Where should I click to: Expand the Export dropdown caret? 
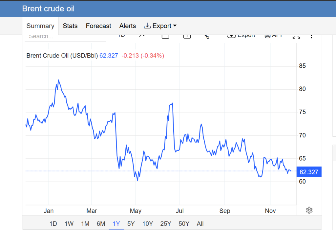point(175,26)
